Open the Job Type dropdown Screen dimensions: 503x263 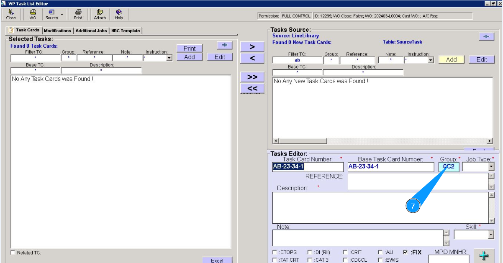(x=491, y=167)
